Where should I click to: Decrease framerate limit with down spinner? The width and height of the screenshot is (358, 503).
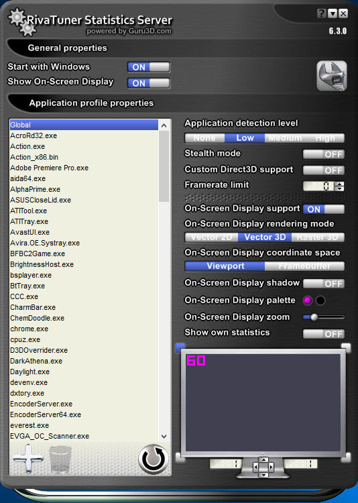(x=339, y=188)
